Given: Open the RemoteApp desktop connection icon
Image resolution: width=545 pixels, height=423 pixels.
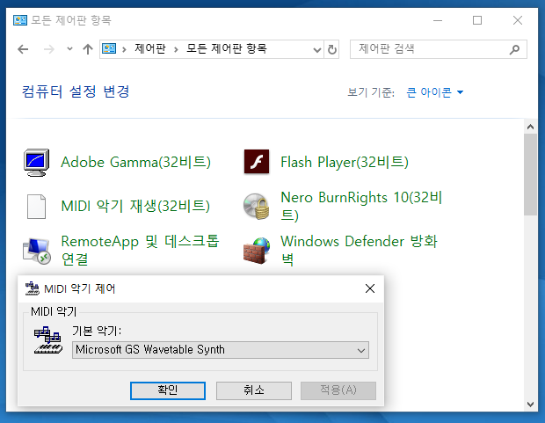Looking at the screenshot, I should pyautogui.click(x=37, y=251).
